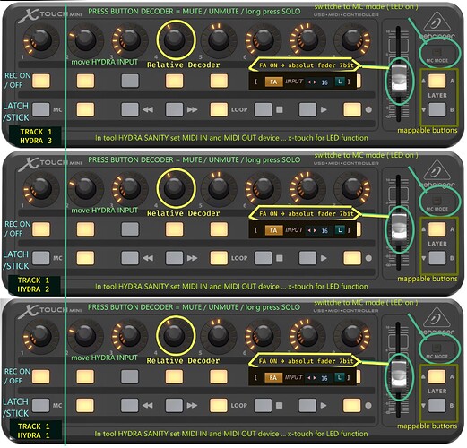Select Layer A button in HYDRA 1 panel
The height and width of the screenshot is (448, 467).
pos(437,376)
